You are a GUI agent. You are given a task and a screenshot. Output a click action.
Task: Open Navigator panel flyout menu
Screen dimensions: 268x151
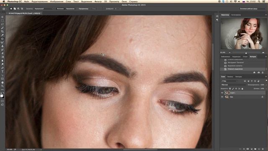(x=266, y=15)
